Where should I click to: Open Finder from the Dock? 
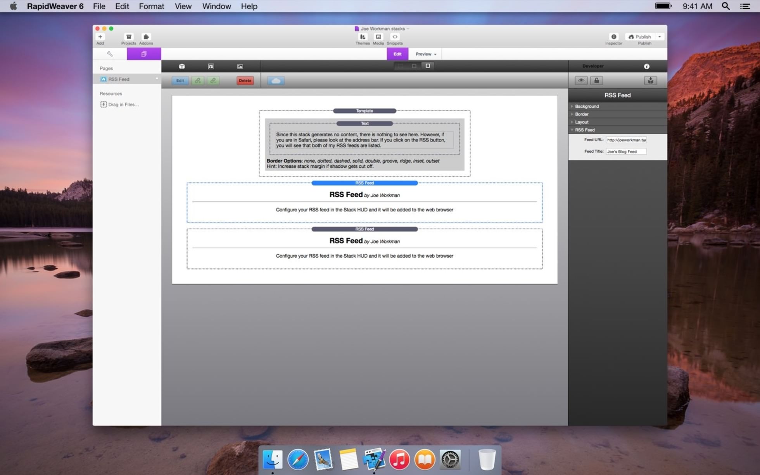273,460
